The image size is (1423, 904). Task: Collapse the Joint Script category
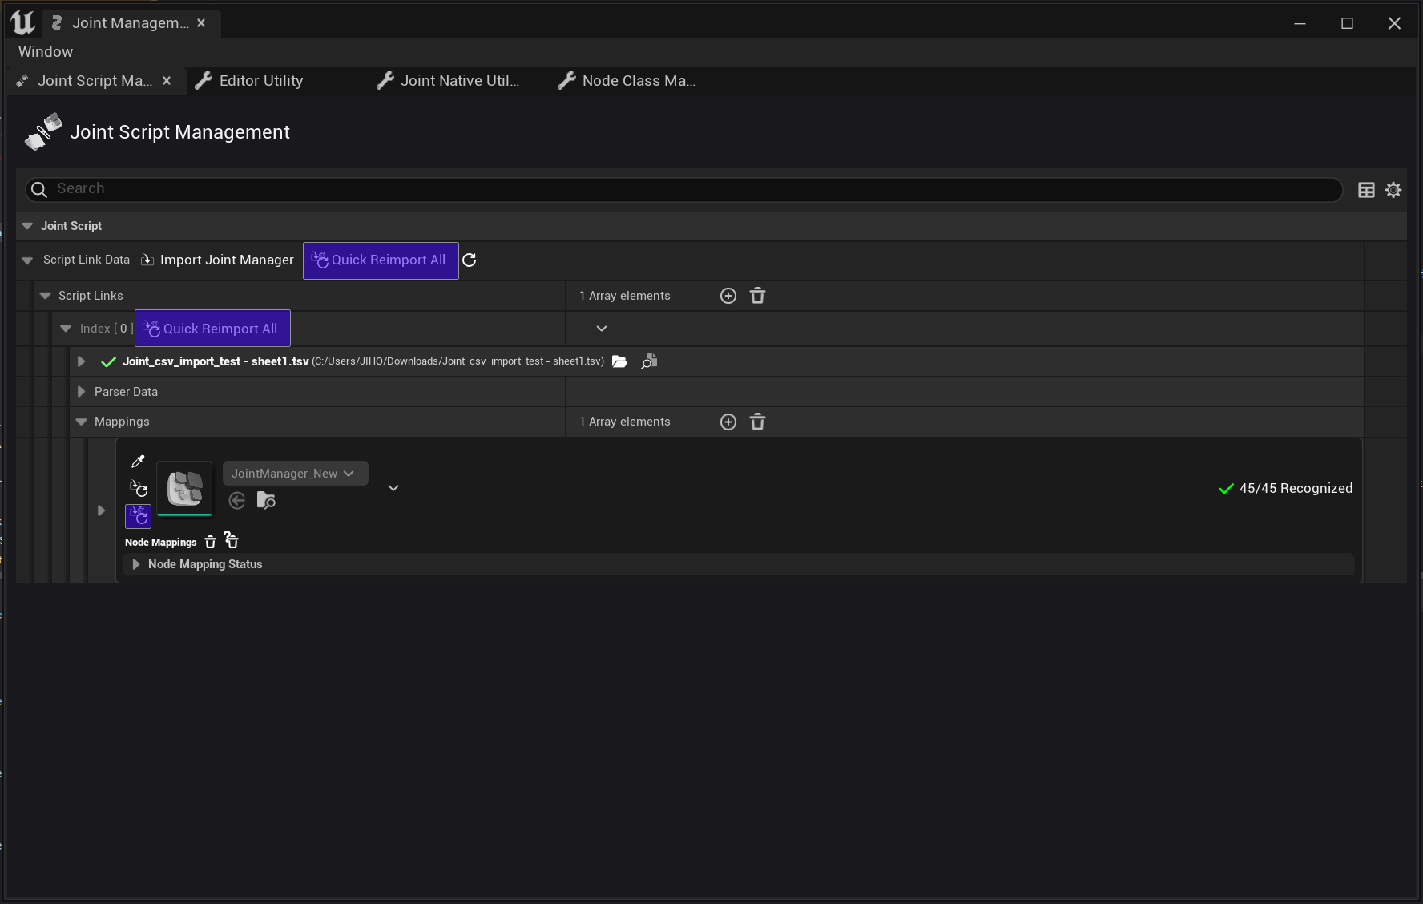27,226
